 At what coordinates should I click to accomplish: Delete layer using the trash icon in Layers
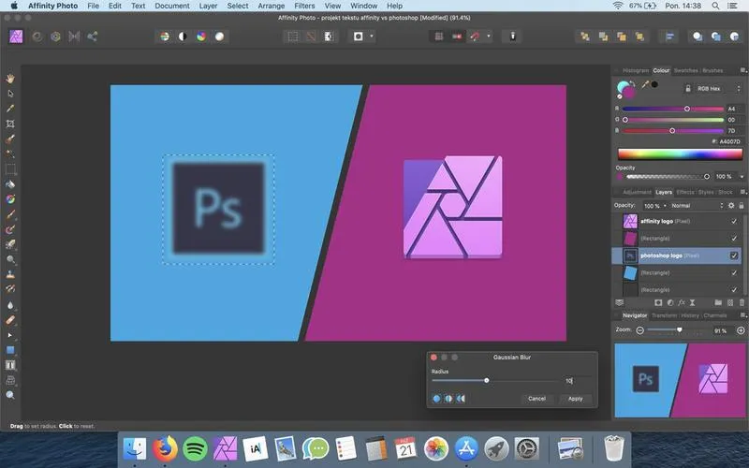click(x=742, y=302)
